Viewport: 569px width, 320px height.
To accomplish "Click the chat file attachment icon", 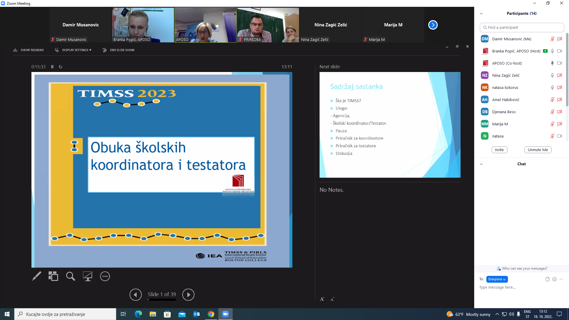I will pyautogui.click(x=547, y=279).
